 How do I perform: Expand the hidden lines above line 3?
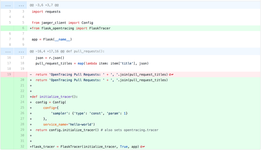point(14,5)
